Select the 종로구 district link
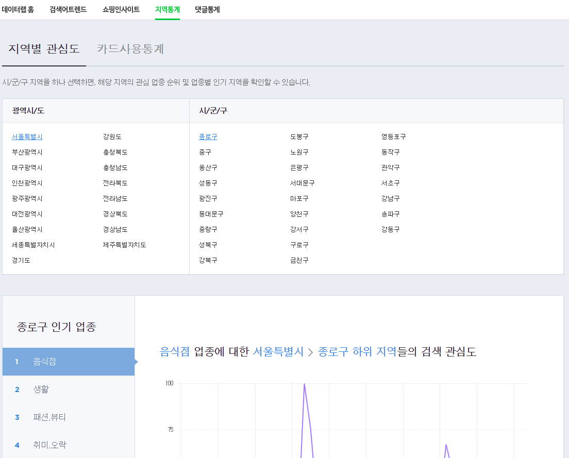Screen dimensions: 569x458 click(208, 137)
